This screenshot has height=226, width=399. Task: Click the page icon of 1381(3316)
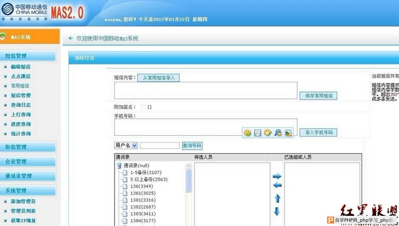click(125, 200)
